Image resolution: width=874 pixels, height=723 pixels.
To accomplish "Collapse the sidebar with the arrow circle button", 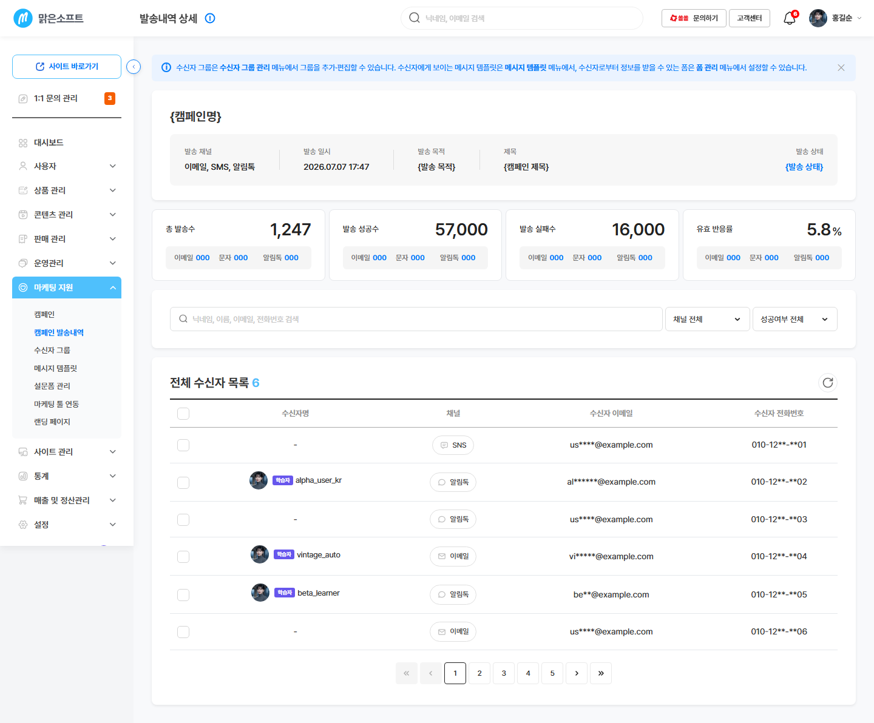I will tap(134, 67).
